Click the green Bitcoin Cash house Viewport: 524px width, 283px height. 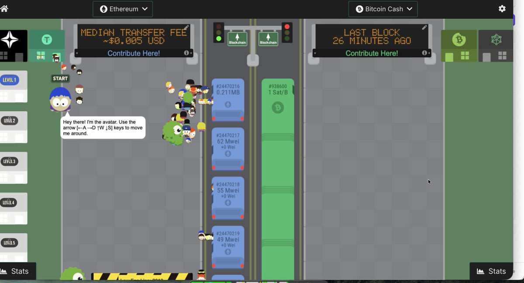click(x=459, y=45)
